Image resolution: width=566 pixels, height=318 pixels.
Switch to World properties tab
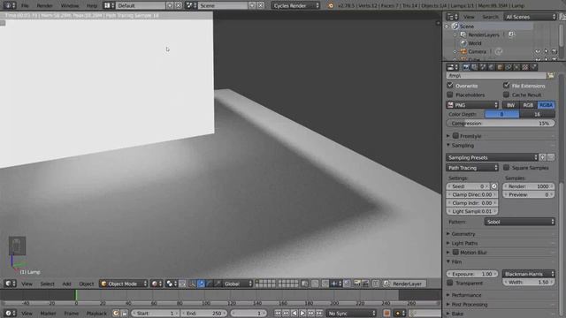tap(492, 67)
